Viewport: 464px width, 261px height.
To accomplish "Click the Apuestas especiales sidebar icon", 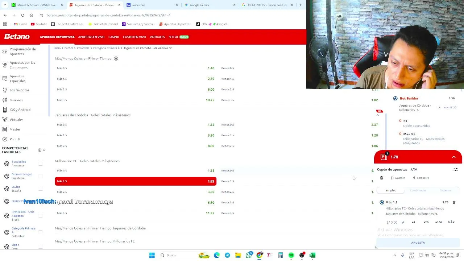I will 5,78.
